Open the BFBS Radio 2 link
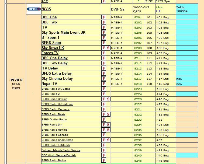Viewport: 204px width, 164px height. [50, 94]
